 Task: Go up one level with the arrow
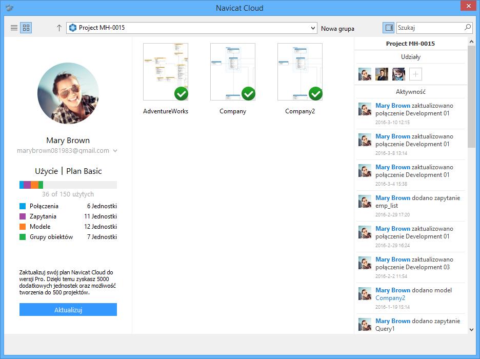coord(59,28)
